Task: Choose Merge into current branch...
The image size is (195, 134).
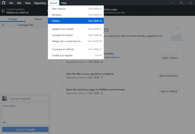Action: [76, 41]
